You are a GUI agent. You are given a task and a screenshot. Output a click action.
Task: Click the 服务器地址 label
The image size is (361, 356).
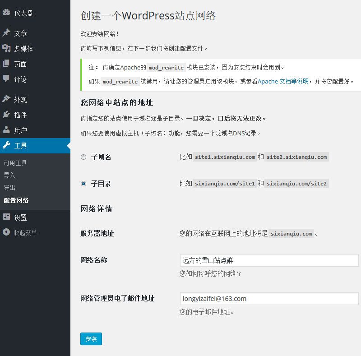97,233
